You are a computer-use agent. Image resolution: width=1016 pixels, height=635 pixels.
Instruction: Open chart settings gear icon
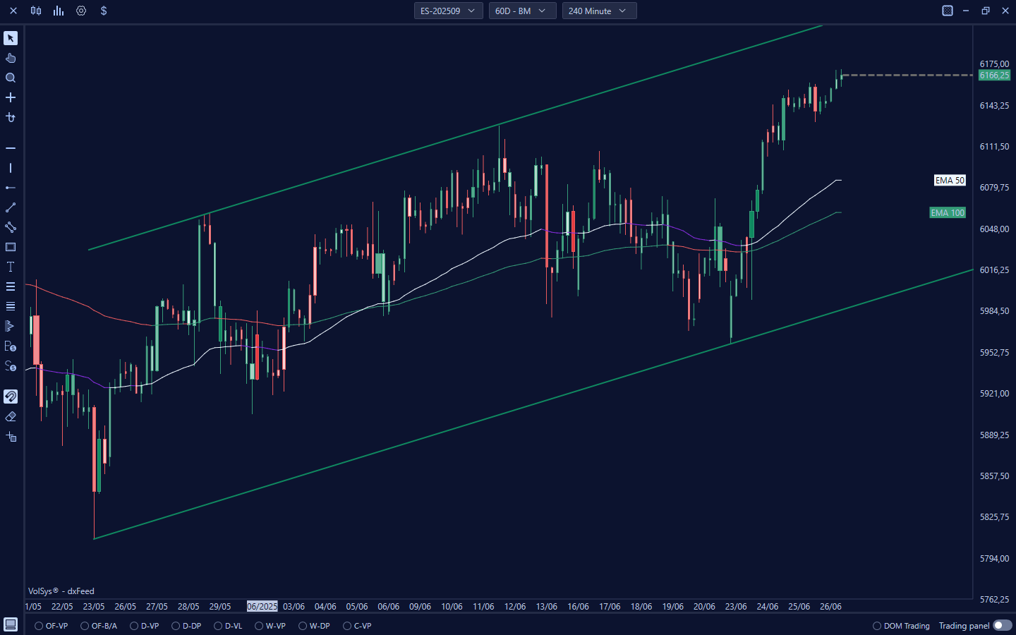(81, 11)
